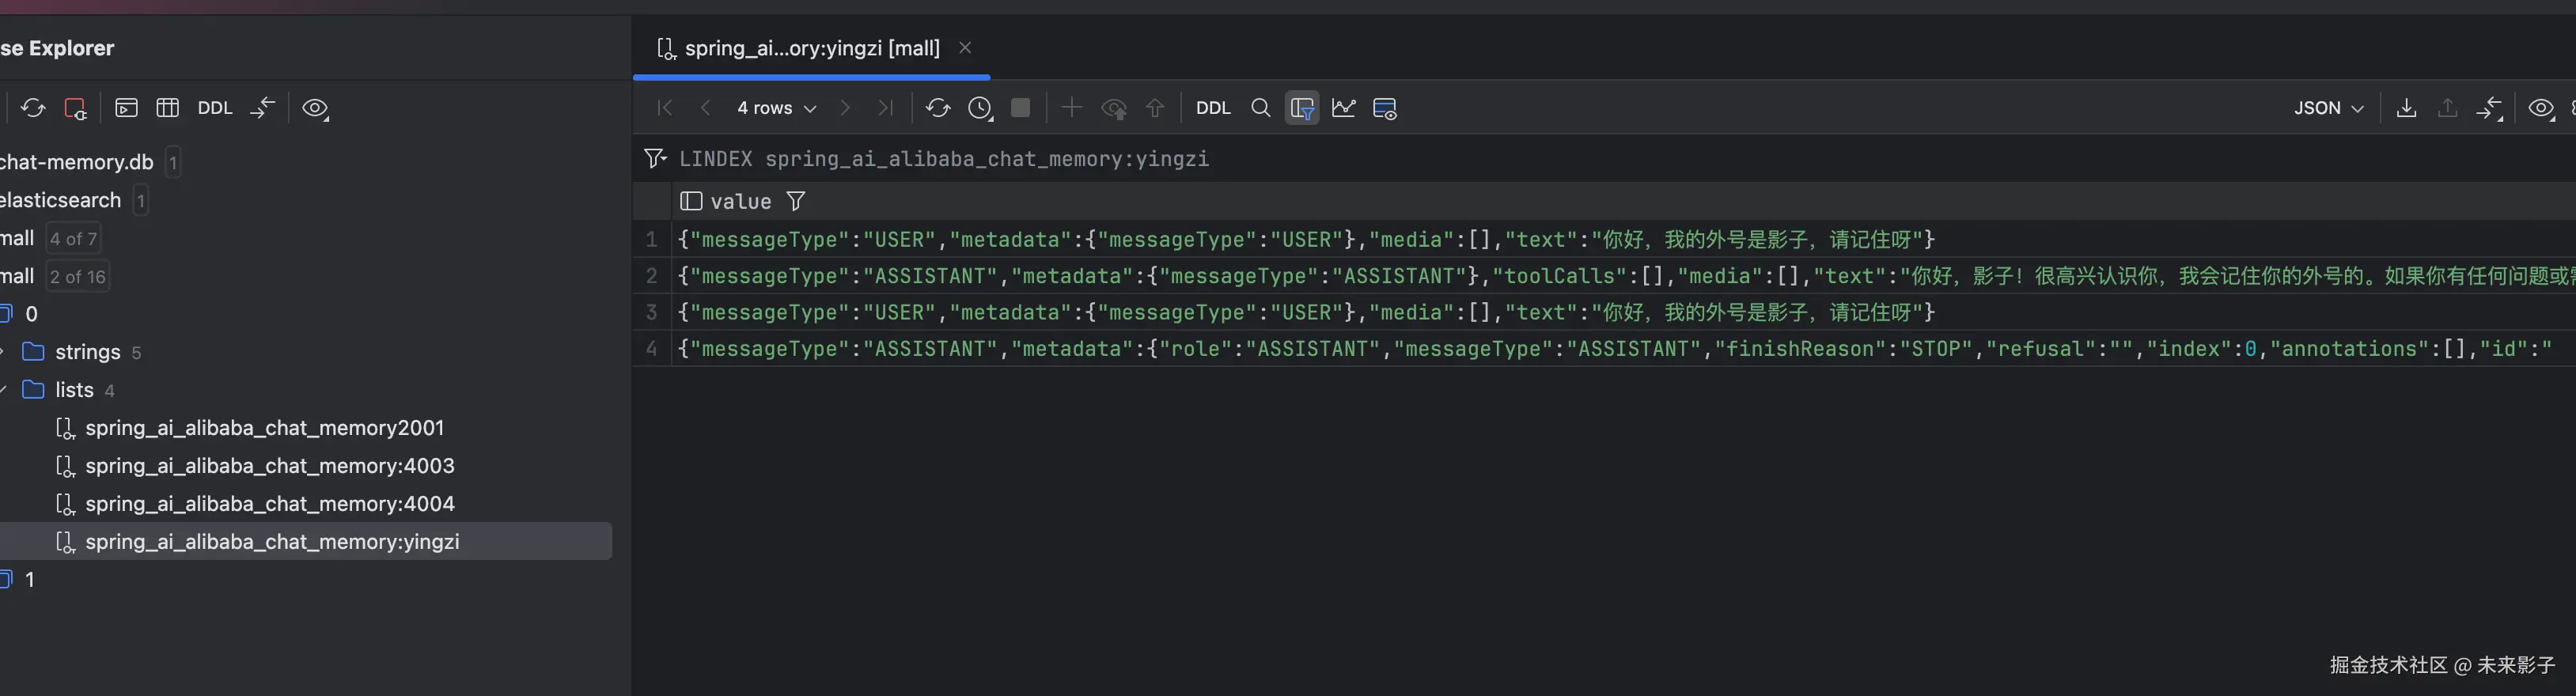Image resolution: width=2576 pixels, height=696 pixels.
Task: Open spring_ai_alibaba_chat_memory:4003 list
Action: pos(269,466)
